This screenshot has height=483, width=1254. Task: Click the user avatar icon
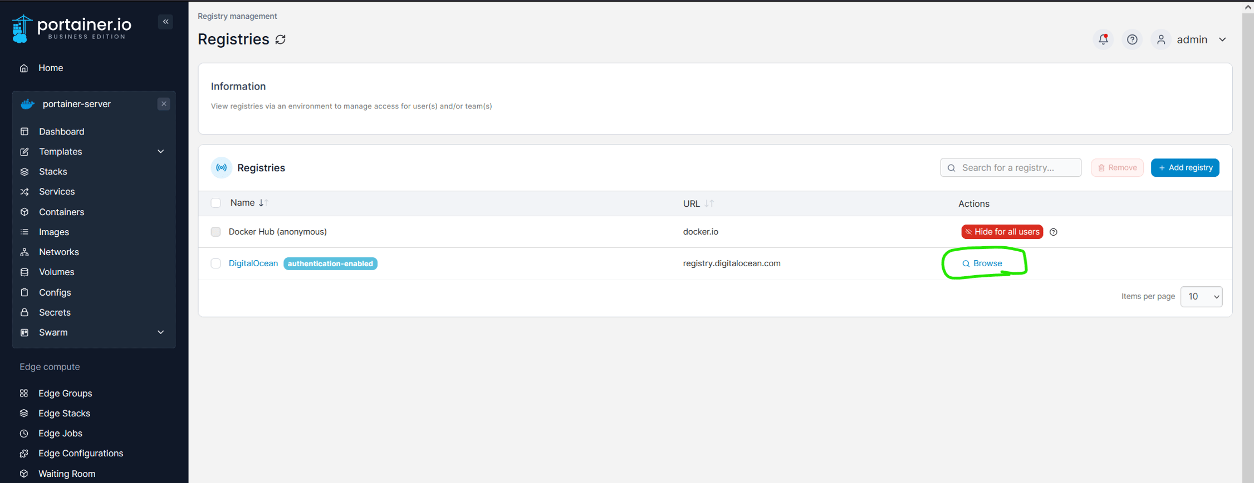1161,39
